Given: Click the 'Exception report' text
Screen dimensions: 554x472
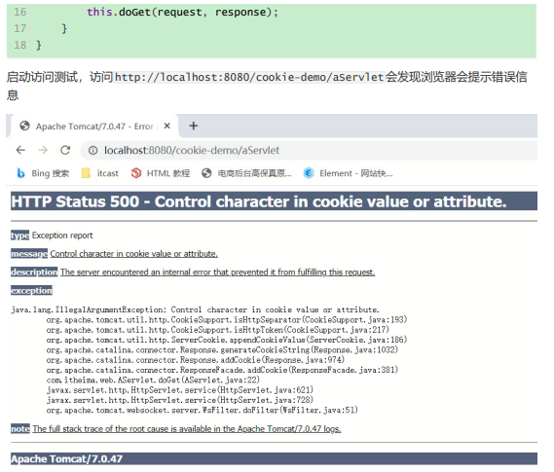Looking at the screenshot, I should pos(62,236).
